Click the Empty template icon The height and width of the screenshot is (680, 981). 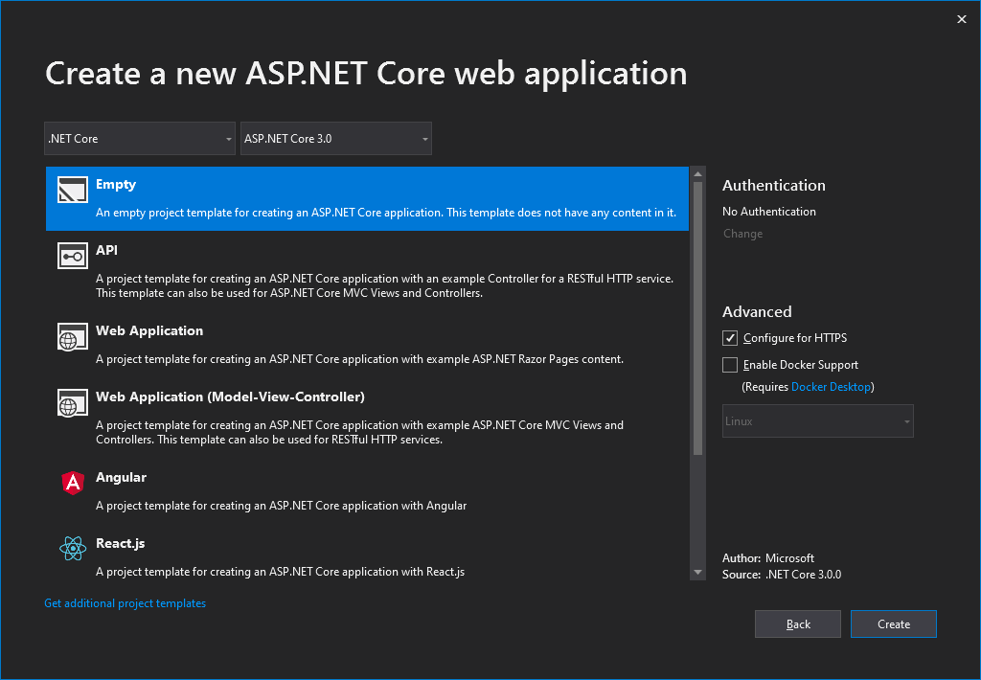73,190
